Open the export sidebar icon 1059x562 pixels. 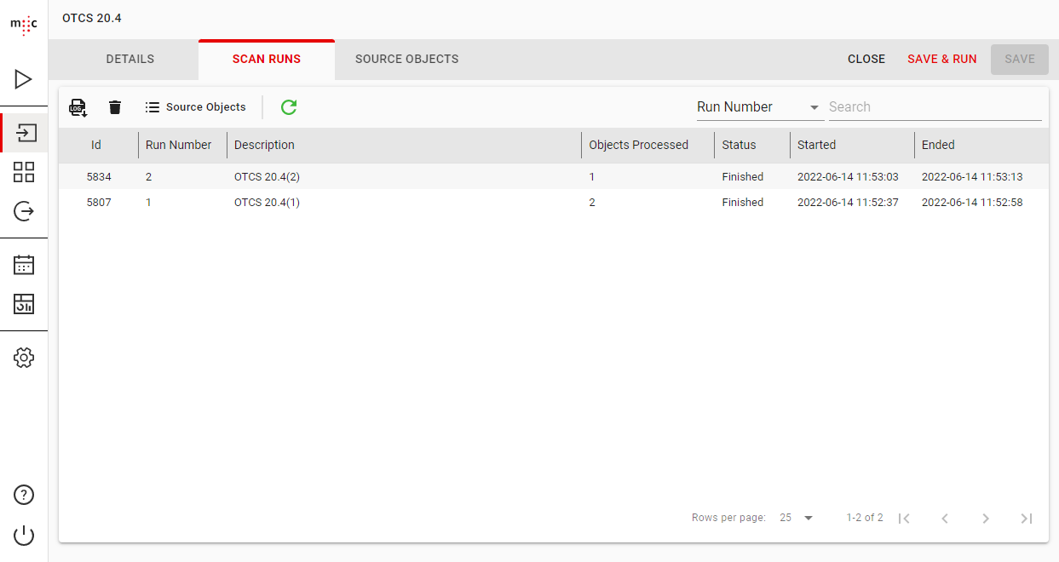click(24, 210)
